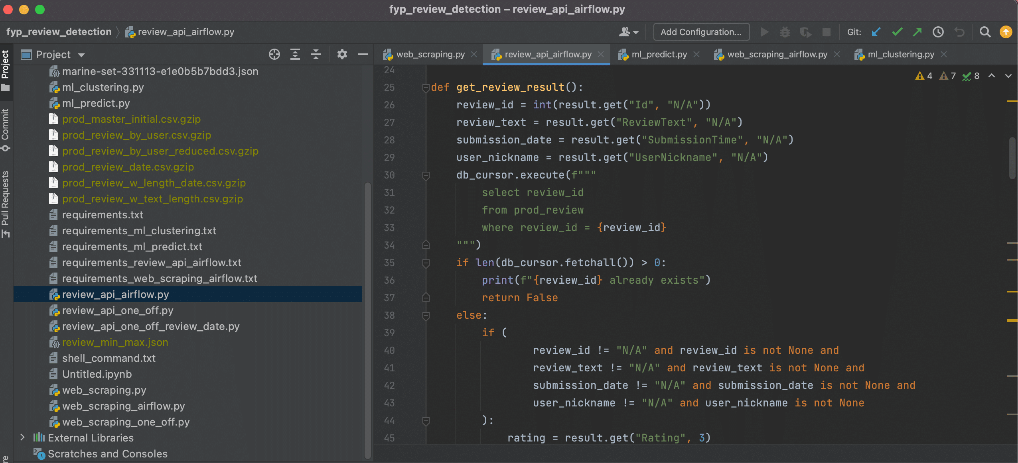Select ml_clustering.py in project tree

click(x=103, y=87)
